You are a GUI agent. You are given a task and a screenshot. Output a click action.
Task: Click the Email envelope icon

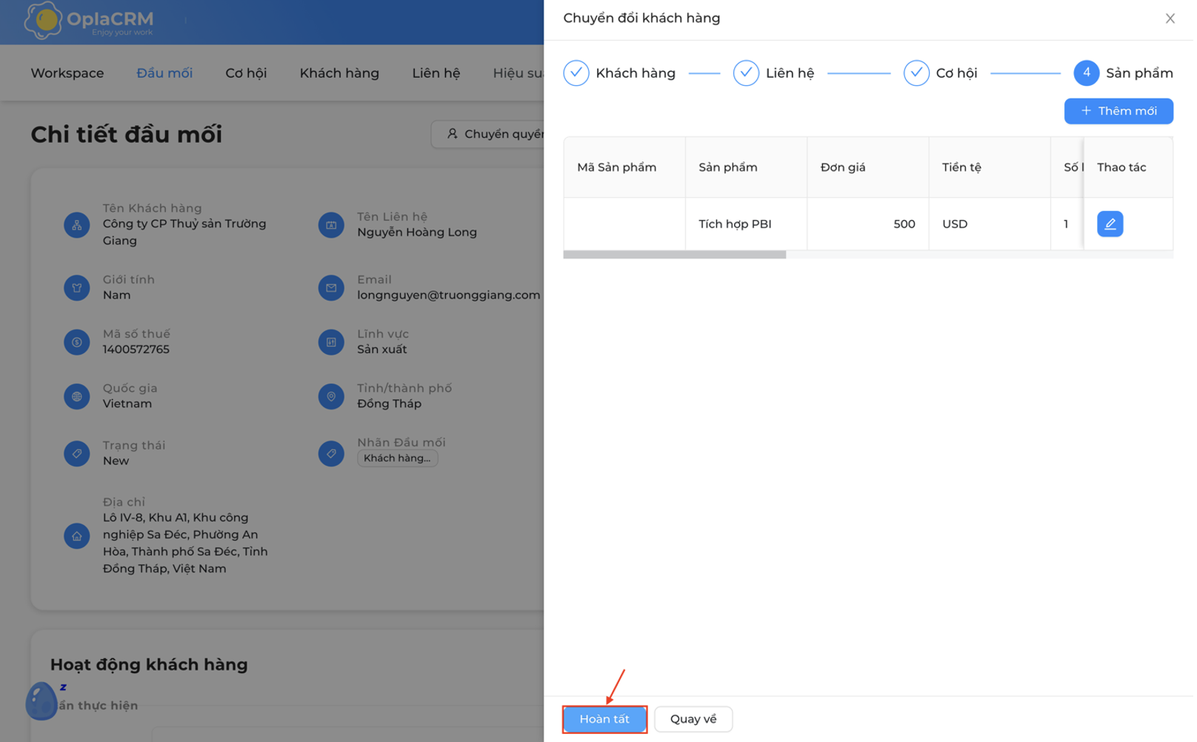[x=332, y=288]
